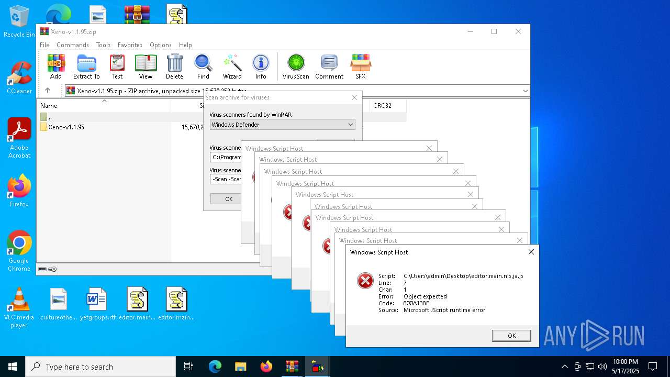Open the View toolbar icon
670x377 pixels.
[146, 66]
